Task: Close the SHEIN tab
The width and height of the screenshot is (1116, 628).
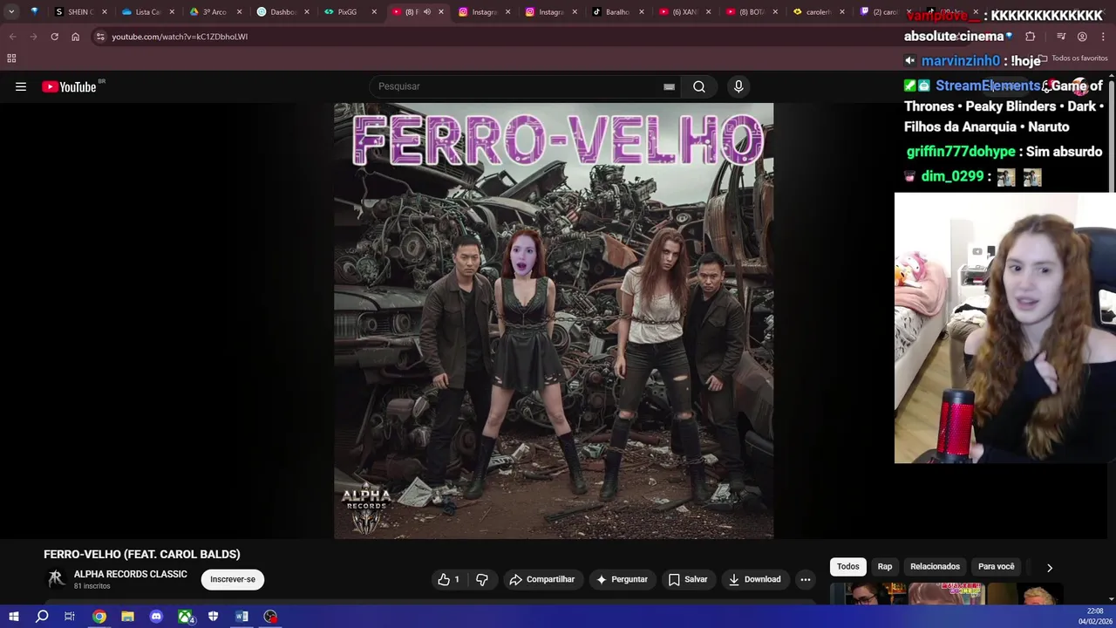Action: pos(105,12)
